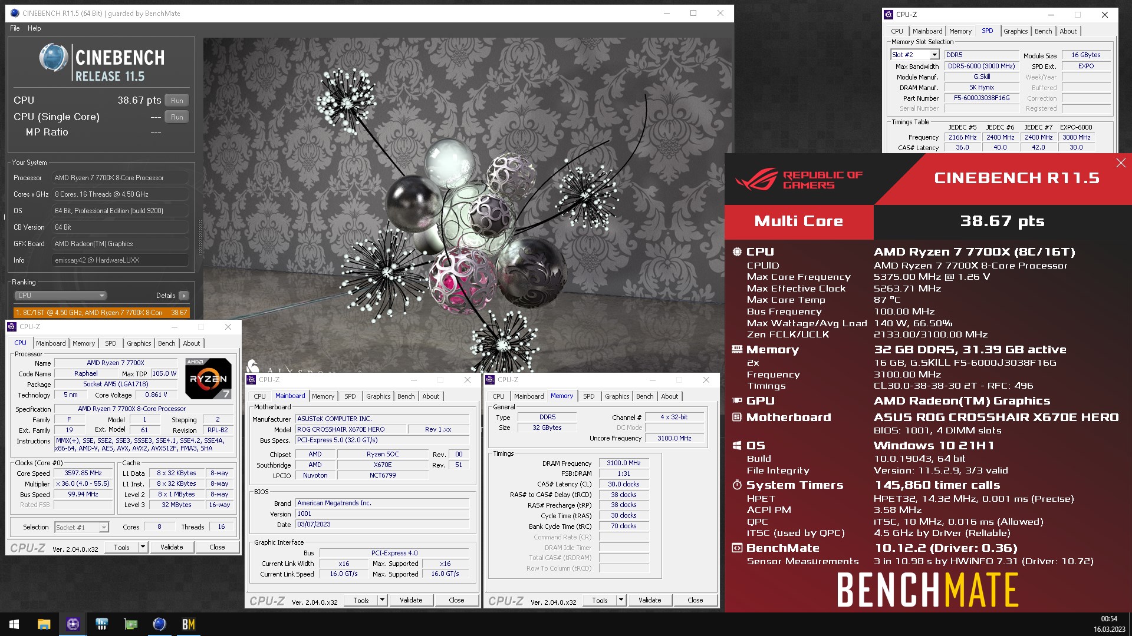Click Validate in CPU-Z Memory window
This screenshot has height=636, width=1132.
click(650, 600)
